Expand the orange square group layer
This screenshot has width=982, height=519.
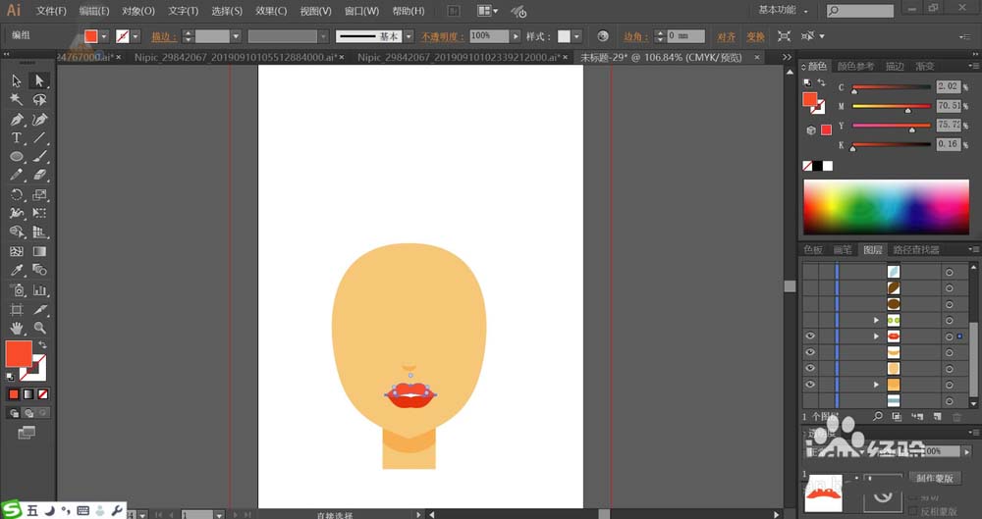[x=876, y=385]
